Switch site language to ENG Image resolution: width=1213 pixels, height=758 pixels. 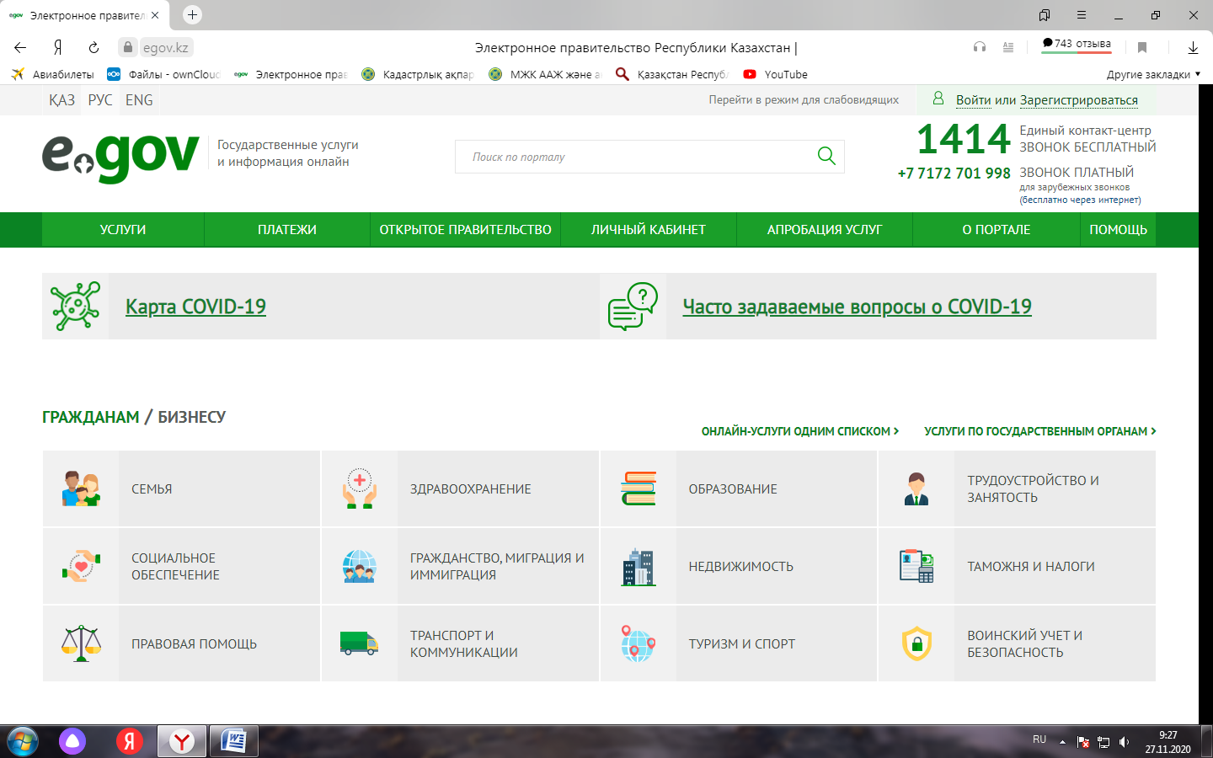click(x=139, y=100)
